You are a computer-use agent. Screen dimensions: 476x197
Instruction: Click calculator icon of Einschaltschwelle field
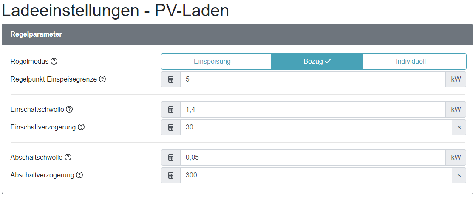pos(171,110)
